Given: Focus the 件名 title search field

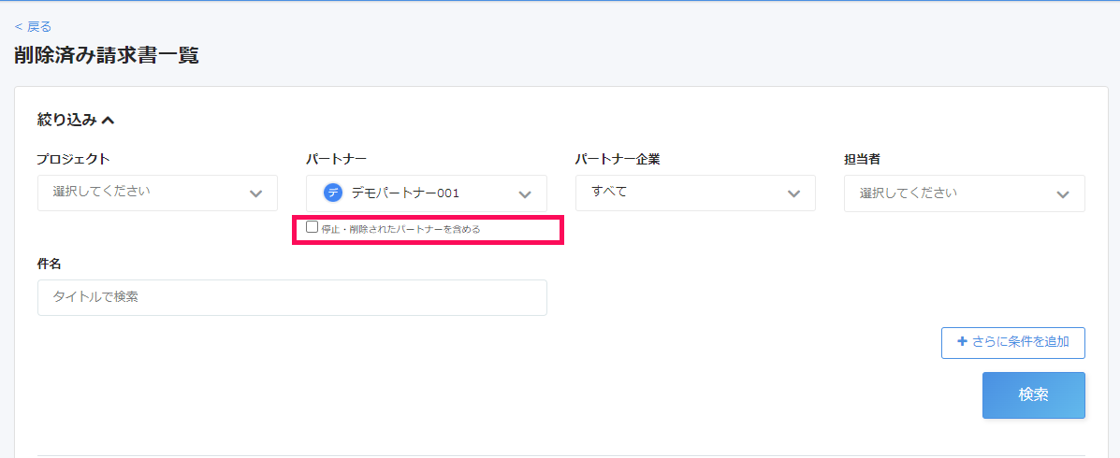Looking at the screenshot, I should point(292,297).
